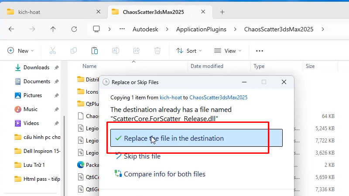Expand chevron after ChaosScatter3dsMax2025 breadcrumb
The height and width of the screenshot is (196, 349).
(x=323, y=29)
